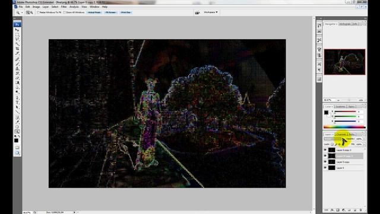Click the Zoom In mode icon in options bar

(27, 12)
